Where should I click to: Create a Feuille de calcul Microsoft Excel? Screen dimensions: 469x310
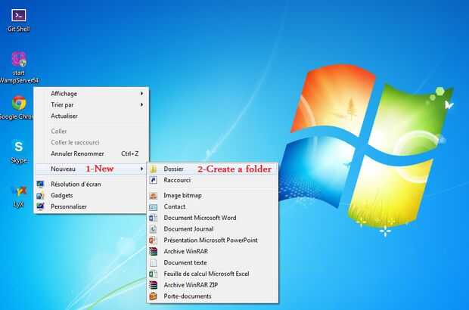pyautogui.click(x=213, y=274)
